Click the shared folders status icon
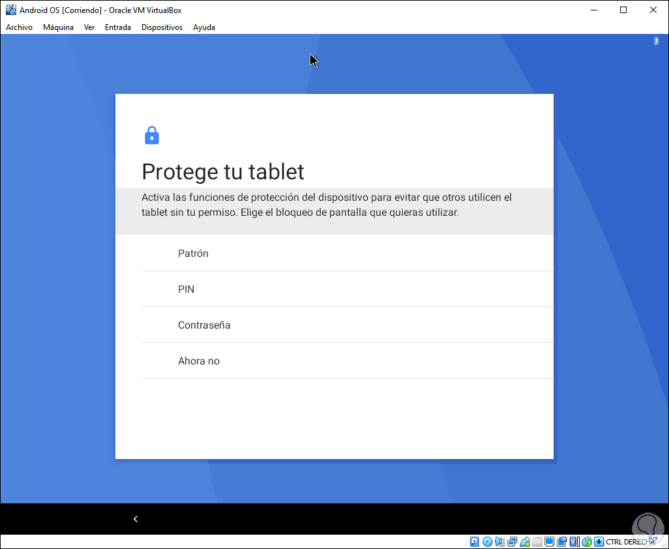This screenshot has width=669, height=549. (x=537, y=542)
